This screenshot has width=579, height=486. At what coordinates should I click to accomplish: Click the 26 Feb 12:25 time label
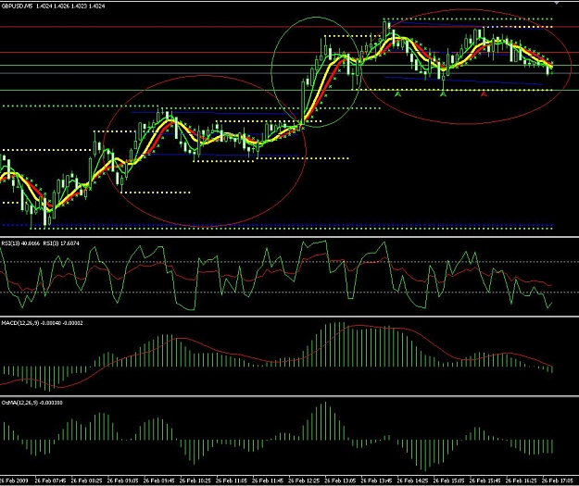(x=304, y=480)
